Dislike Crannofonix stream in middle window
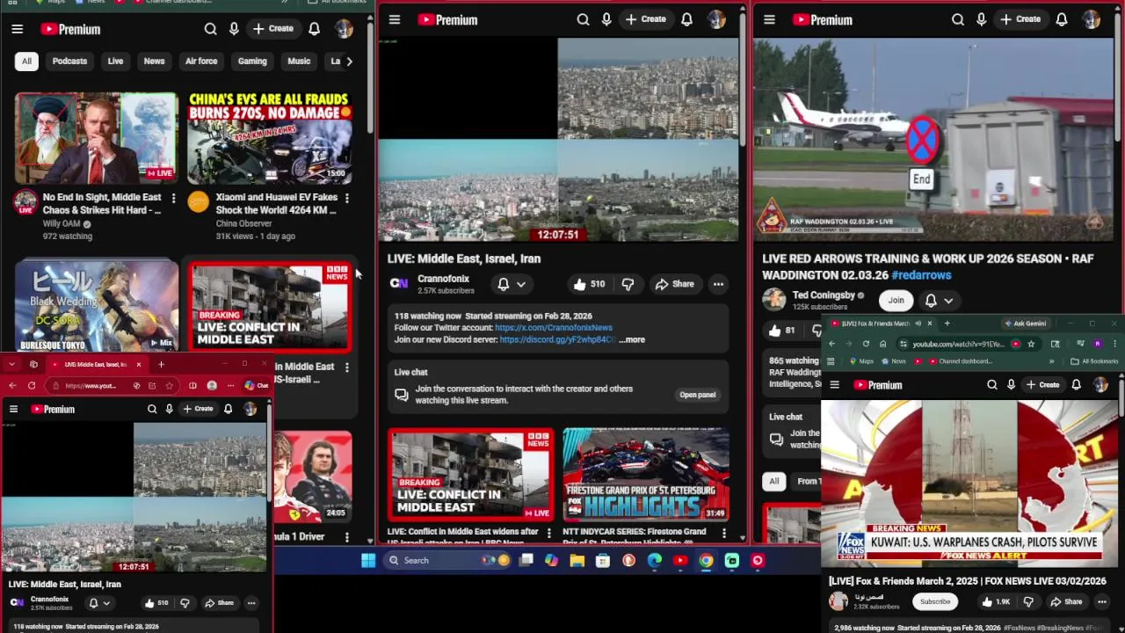 (628, 284)
